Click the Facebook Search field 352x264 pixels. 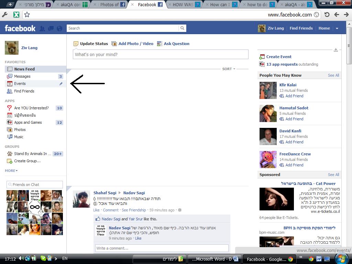click(x=123, y=28)
